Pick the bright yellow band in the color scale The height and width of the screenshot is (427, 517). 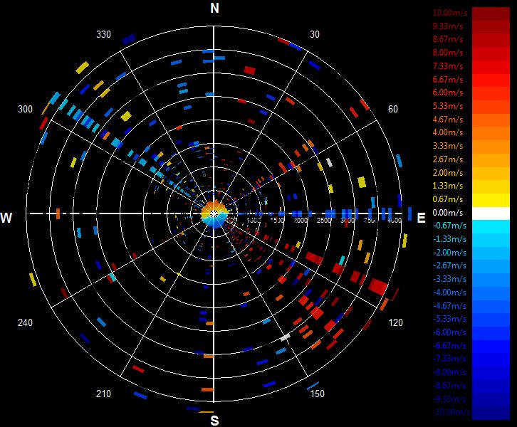tap(491, 200)
